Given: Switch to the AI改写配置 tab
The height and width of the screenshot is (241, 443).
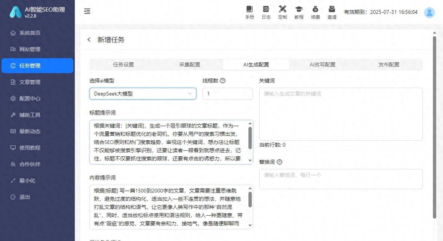Looking at the screenshot, I should click(323, 64).
